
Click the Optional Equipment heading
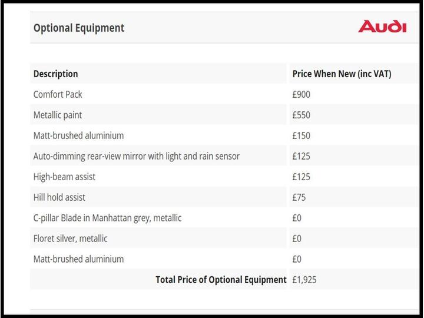(x=79, y=28)
